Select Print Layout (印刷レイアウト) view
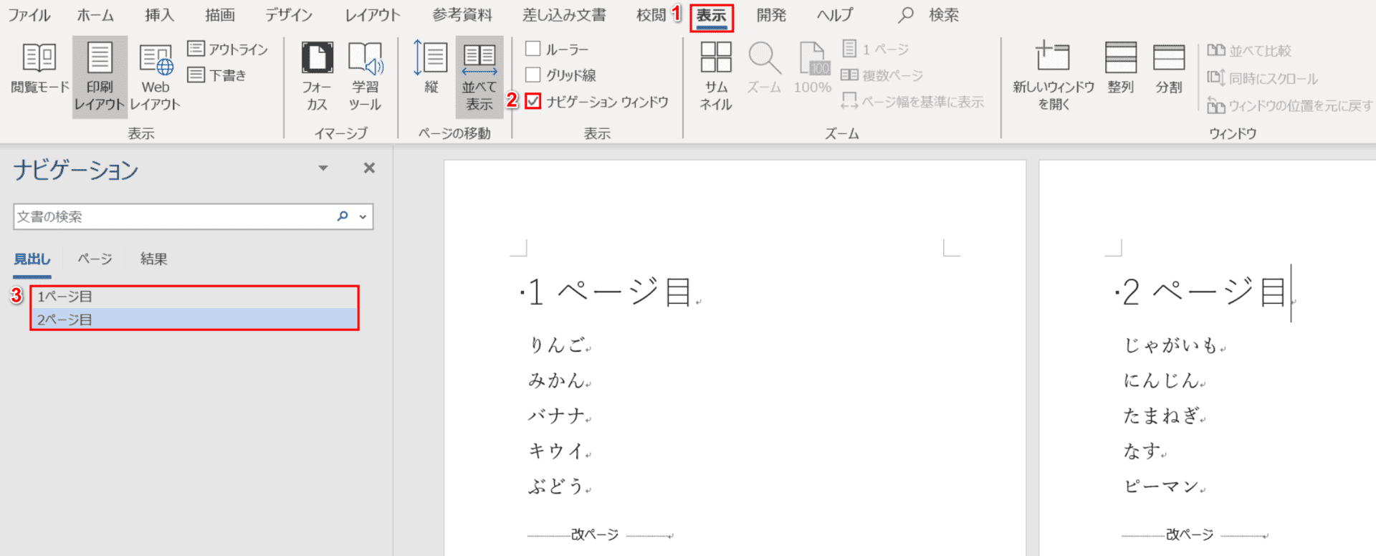The height and width of the screenshot is (556, 1376). [x=100, y=77]
